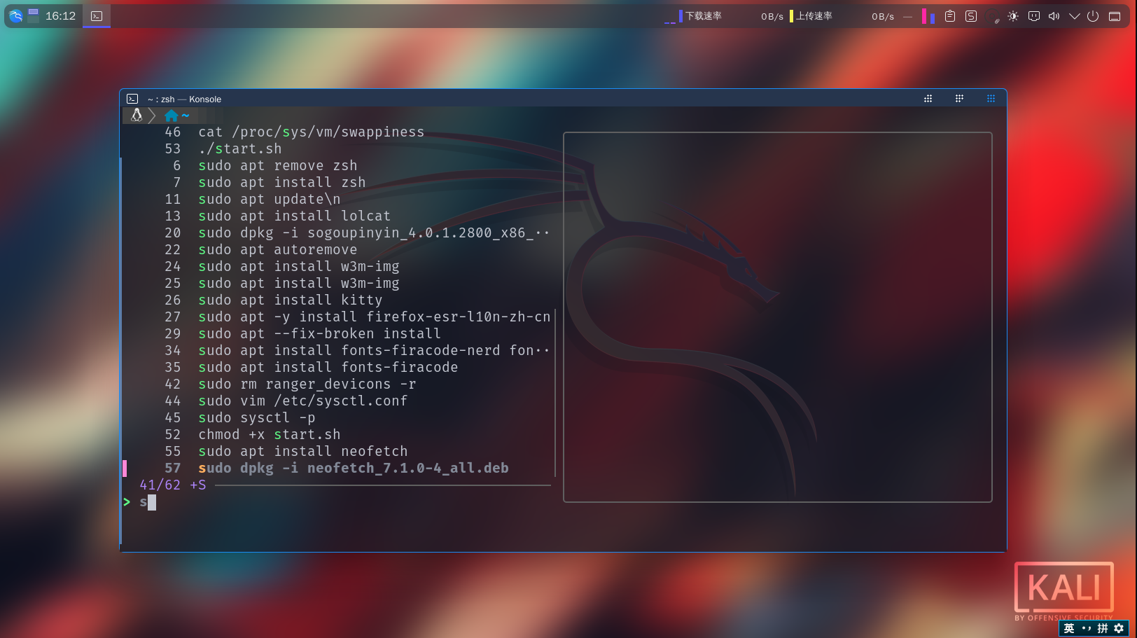Switch input method from 英 to 拼
Image resolution: width=1137 pixels, height=638 pixels.
(1101, 628)
